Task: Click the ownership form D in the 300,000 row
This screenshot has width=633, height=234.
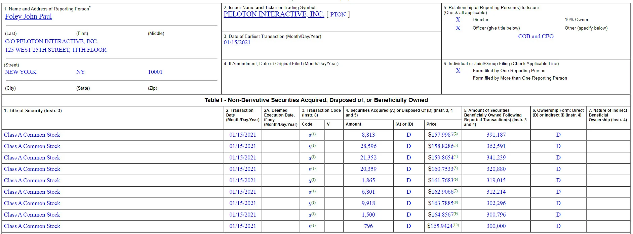Action: pyautogui.click(x=558, y=226)
